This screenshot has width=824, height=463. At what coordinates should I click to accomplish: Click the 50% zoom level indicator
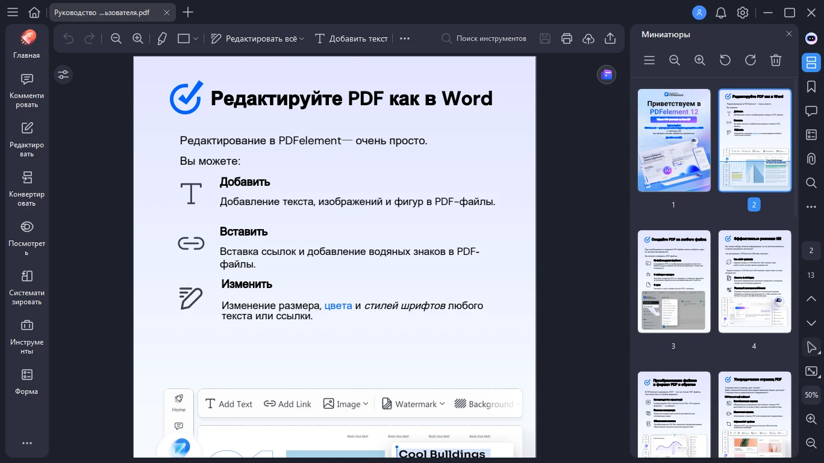pyautogui.click(x=811, y=395)
